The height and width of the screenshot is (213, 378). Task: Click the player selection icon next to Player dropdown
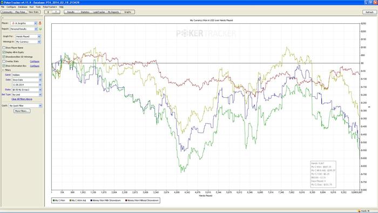[x=40, y=23]
